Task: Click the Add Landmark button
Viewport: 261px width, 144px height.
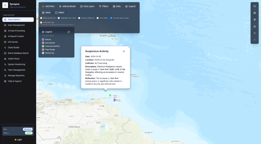Action: coord(67,6)
